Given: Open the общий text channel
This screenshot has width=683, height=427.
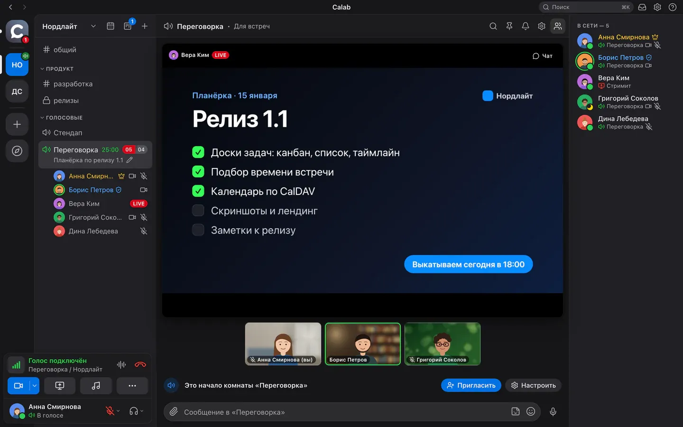Looking at the screenshot, I should coord(95,50).
